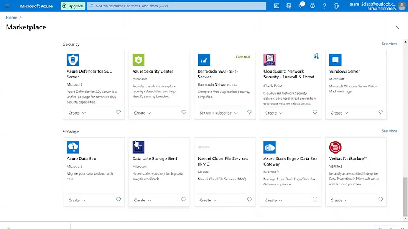Click the 'Barracuda Networks, Inc.' publisher text
The image size is (408, 229).
click(217, 84)
